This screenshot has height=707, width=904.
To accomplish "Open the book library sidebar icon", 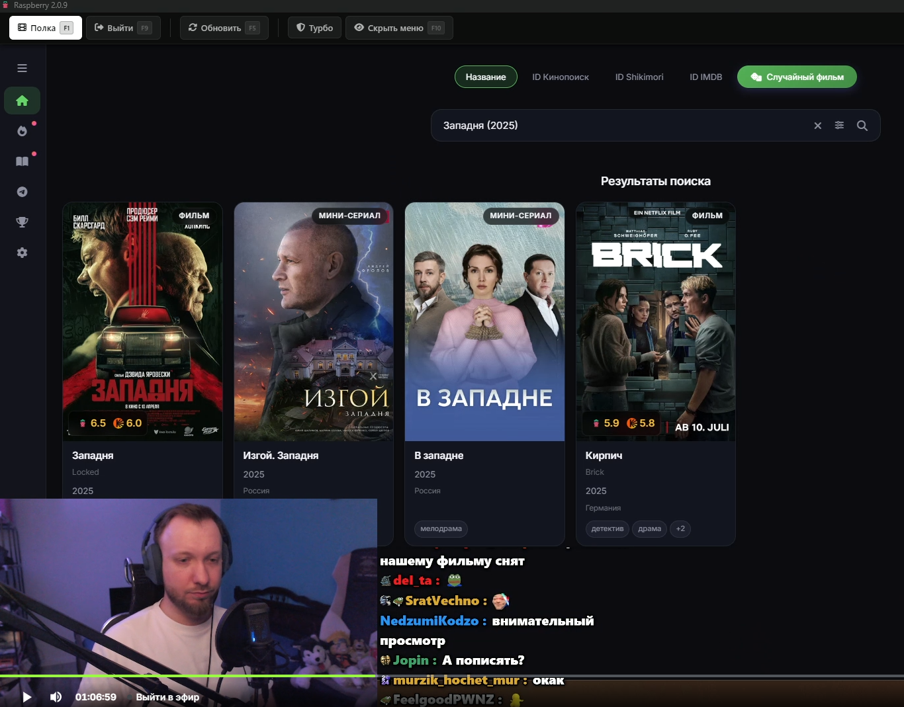I will coord(22,161).
